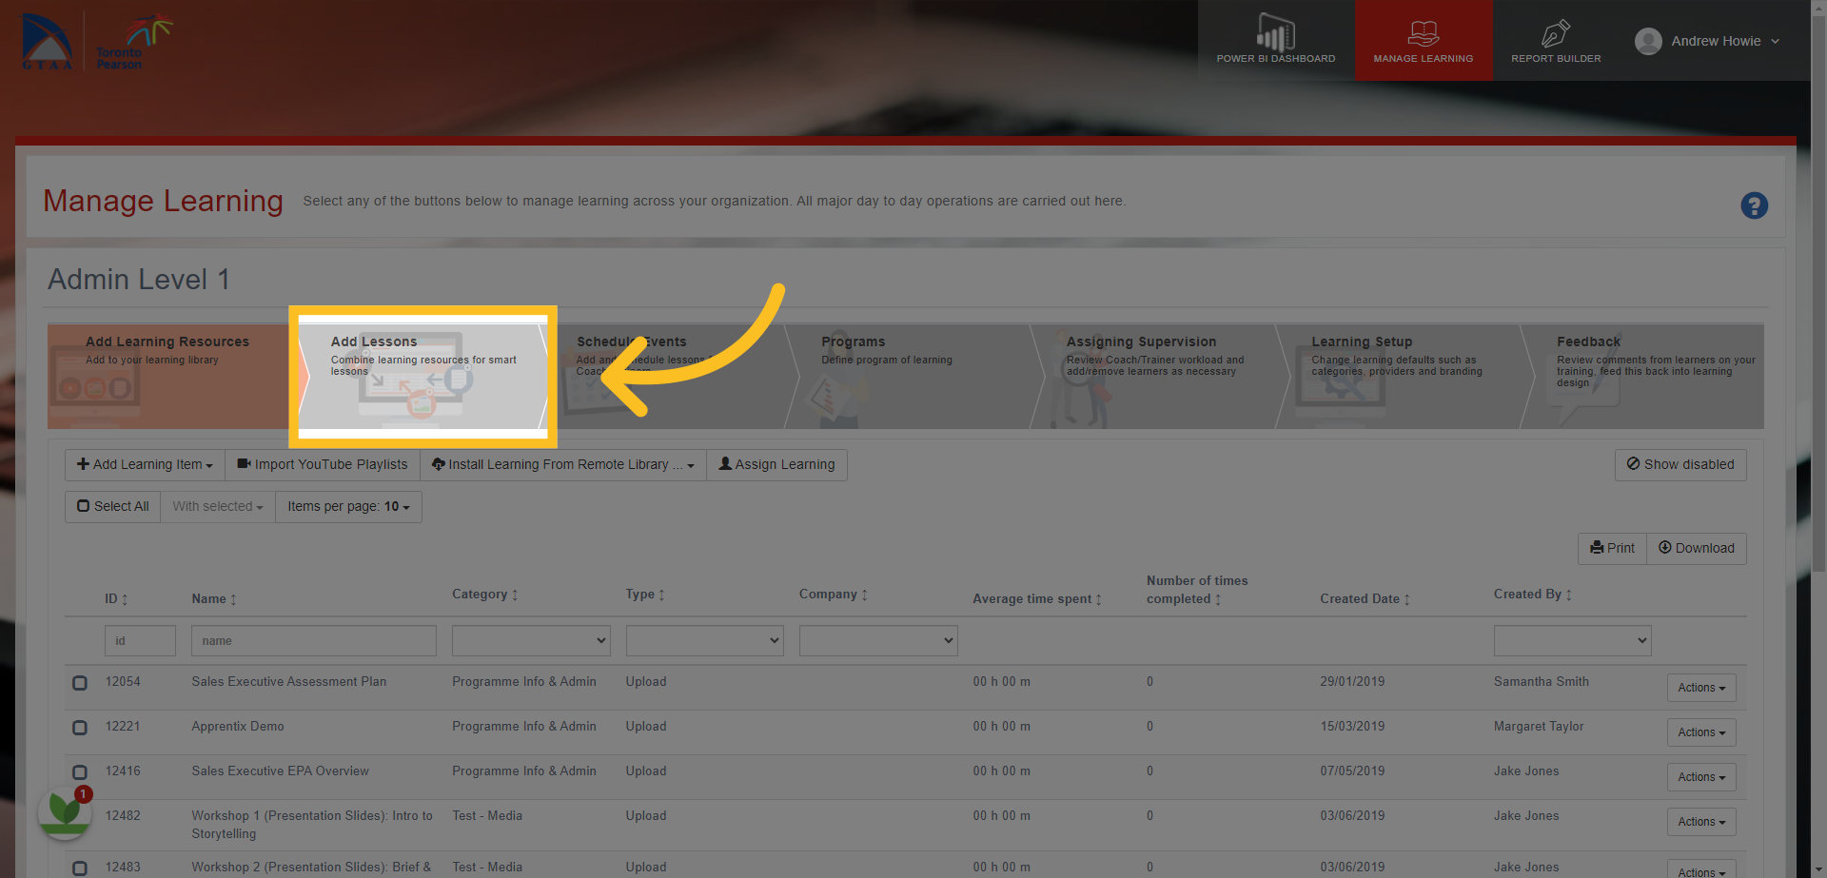This screenshot has height=878, width=1827.
Task: Click Download button
Action: tap(1697, 548)
